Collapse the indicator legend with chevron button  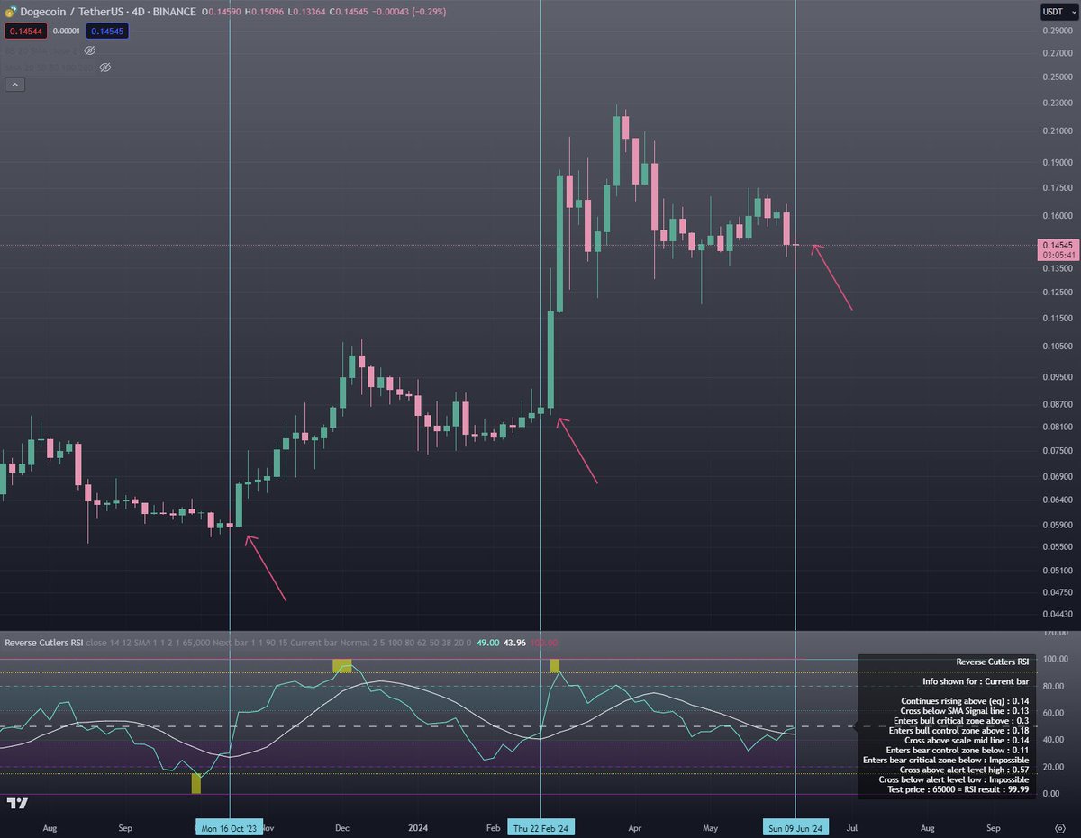tap(14, 85)
